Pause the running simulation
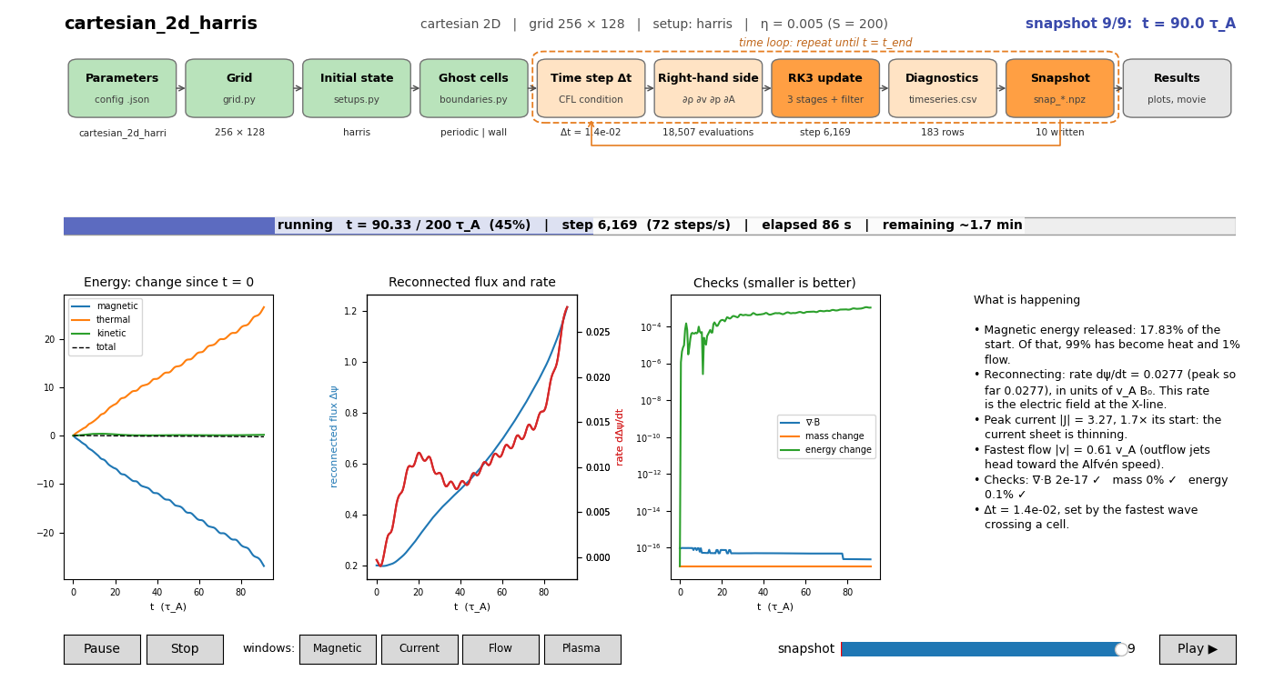1274x691 pixels. (102, 649)
